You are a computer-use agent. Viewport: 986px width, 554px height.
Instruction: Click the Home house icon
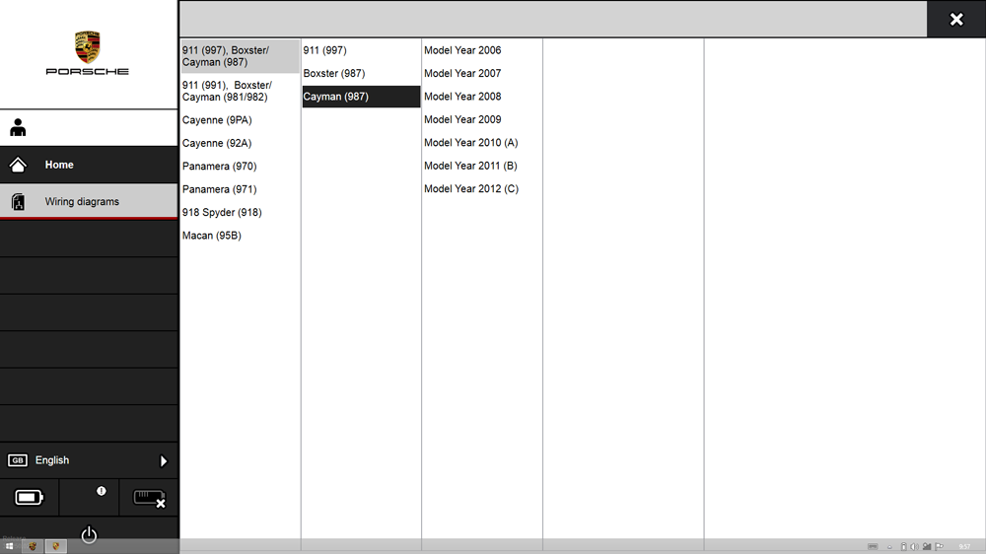pyautogui.click(x=18, y=165)
